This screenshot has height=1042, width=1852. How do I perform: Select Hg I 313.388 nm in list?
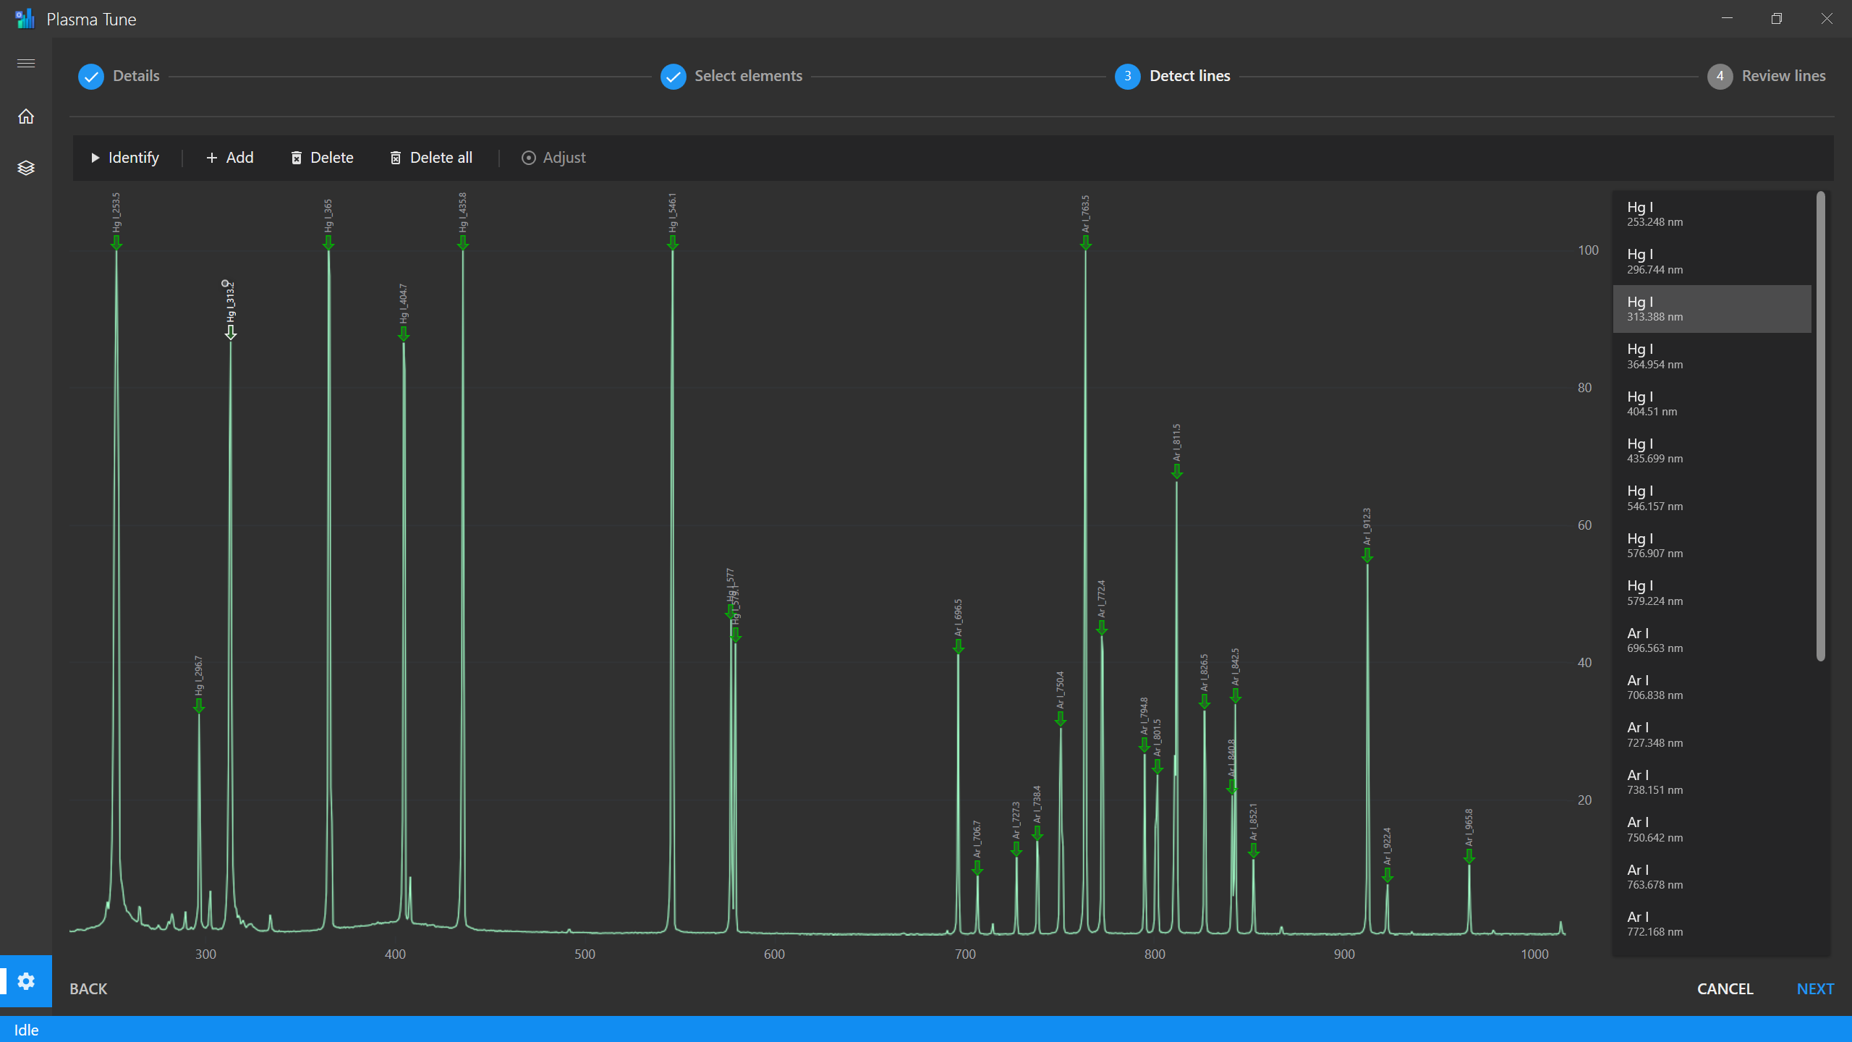[x=1712, y=309]
